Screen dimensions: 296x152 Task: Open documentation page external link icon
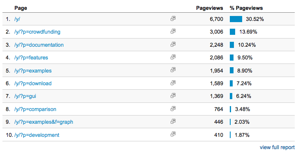173,44
